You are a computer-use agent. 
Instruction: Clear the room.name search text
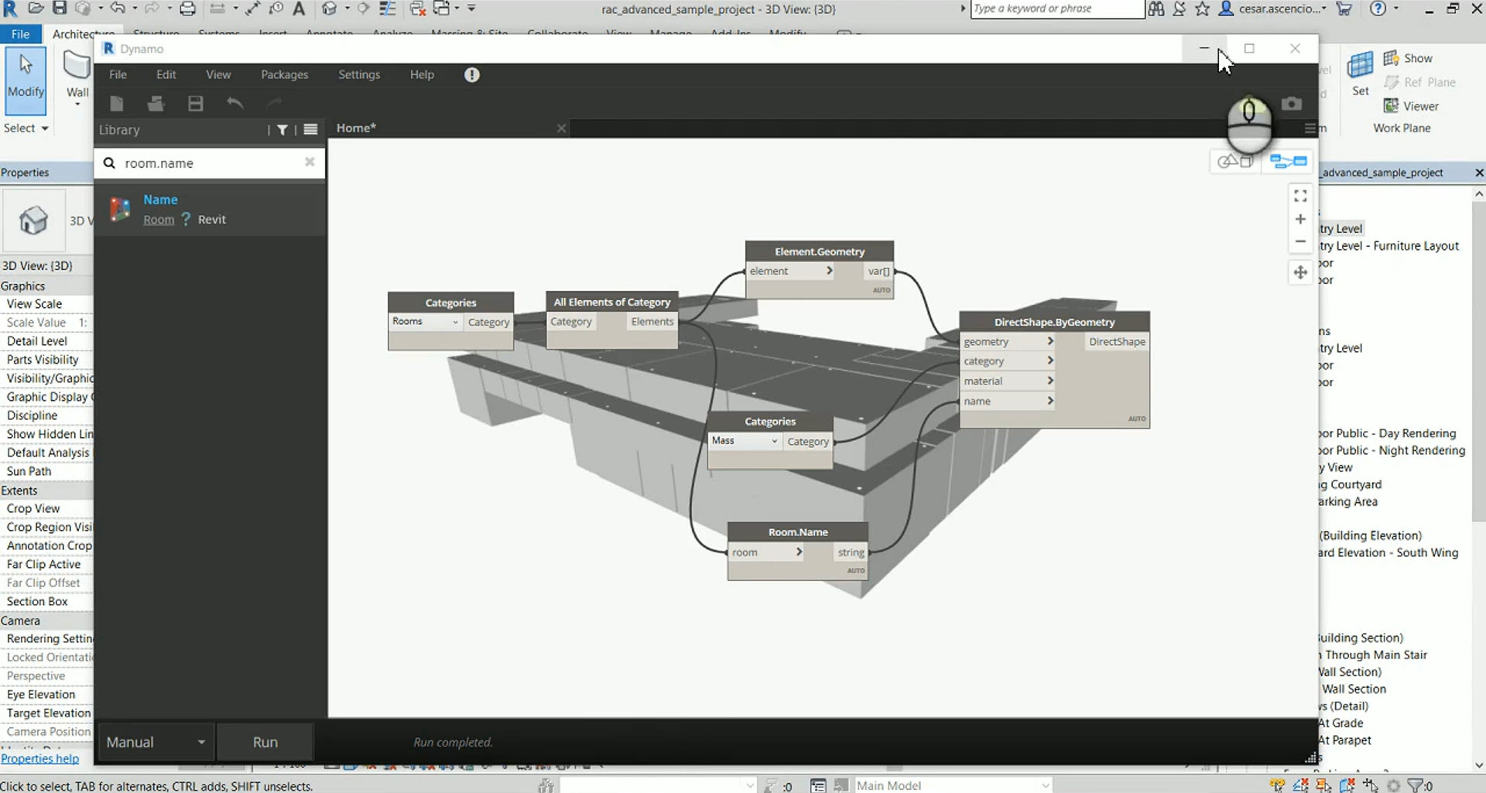pyautogui.click(x=309, y=162)
